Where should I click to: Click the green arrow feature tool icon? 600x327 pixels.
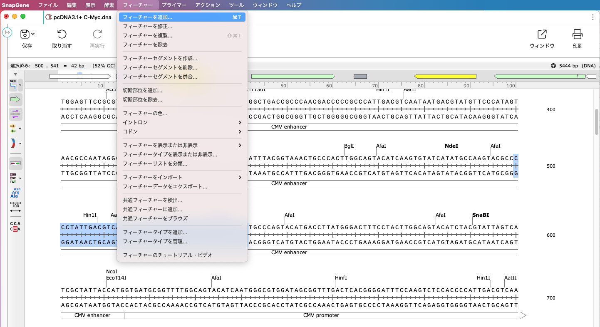point(15,99)
